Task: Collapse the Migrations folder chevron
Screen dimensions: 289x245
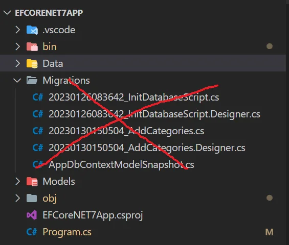Action: pos(17,80)
